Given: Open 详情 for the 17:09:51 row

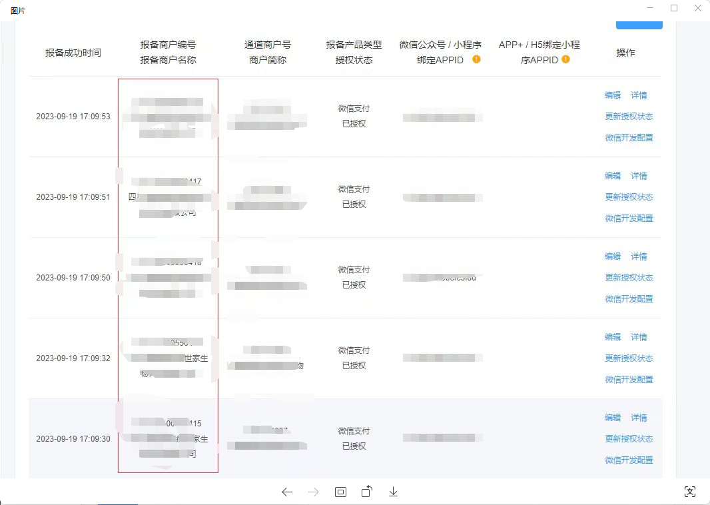Looking at the screenshot, I should click(639, 176).
